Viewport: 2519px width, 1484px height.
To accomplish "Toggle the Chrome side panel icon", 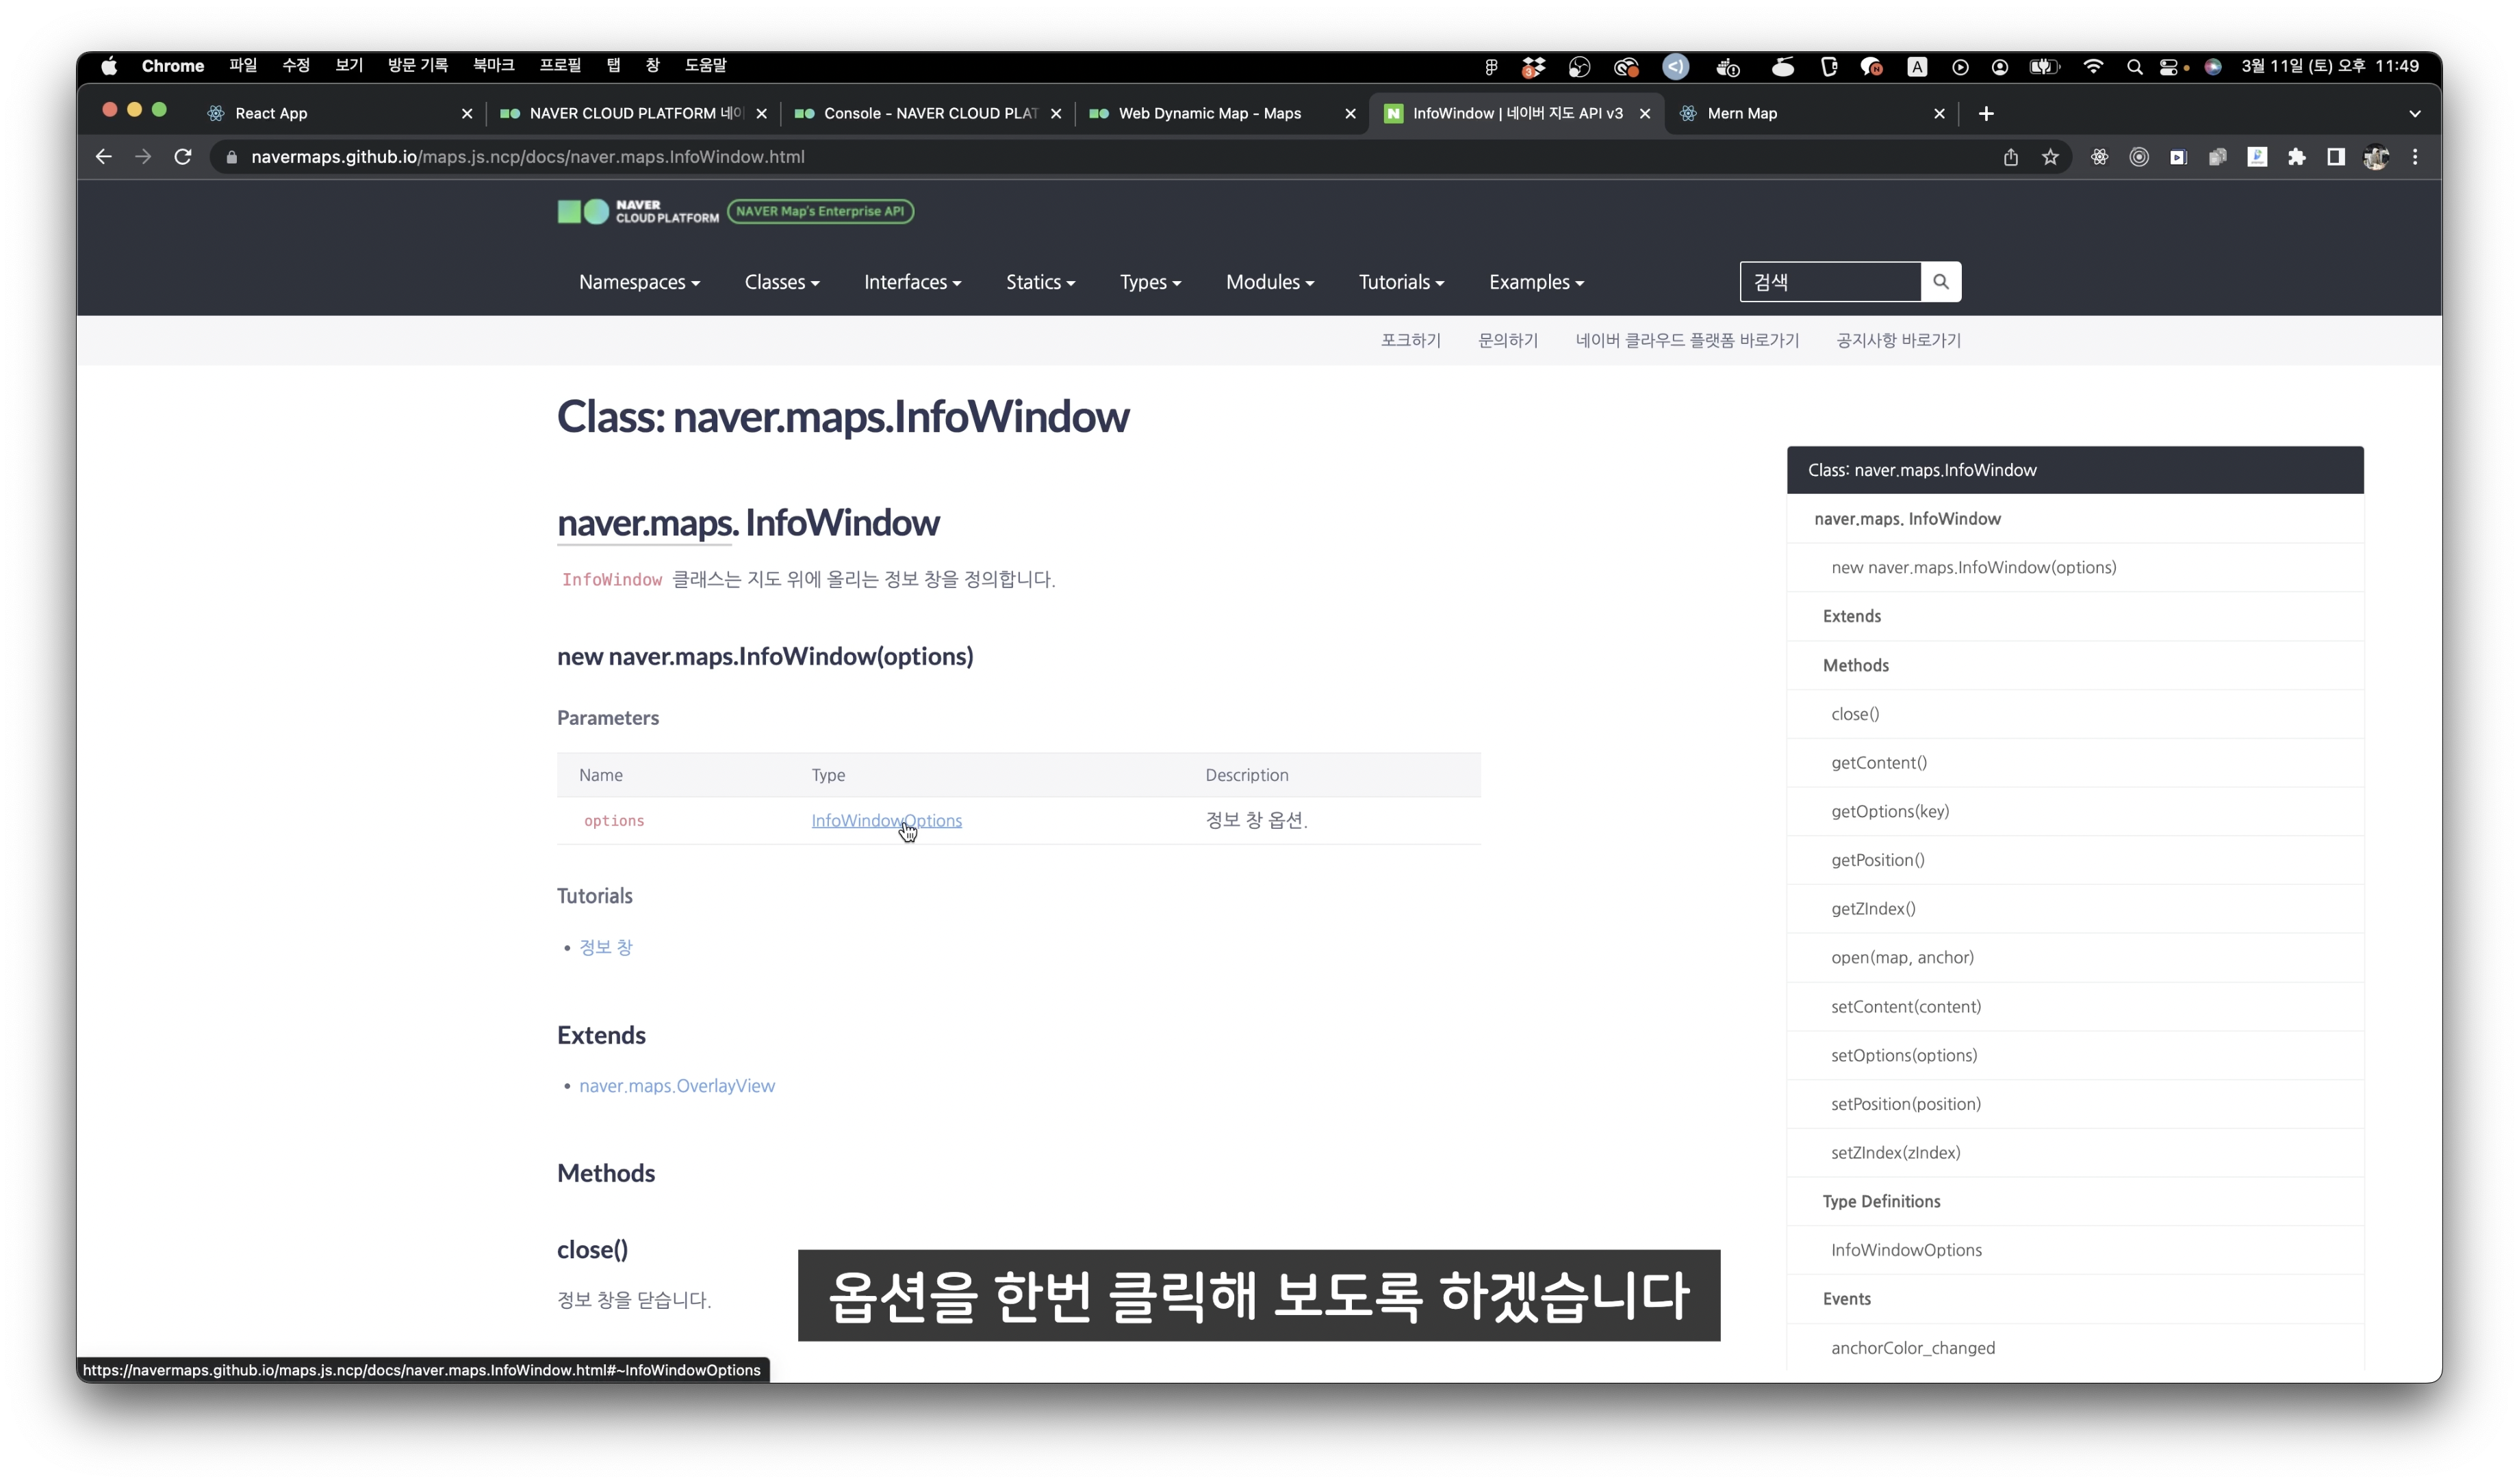I will click(2336, 157).
